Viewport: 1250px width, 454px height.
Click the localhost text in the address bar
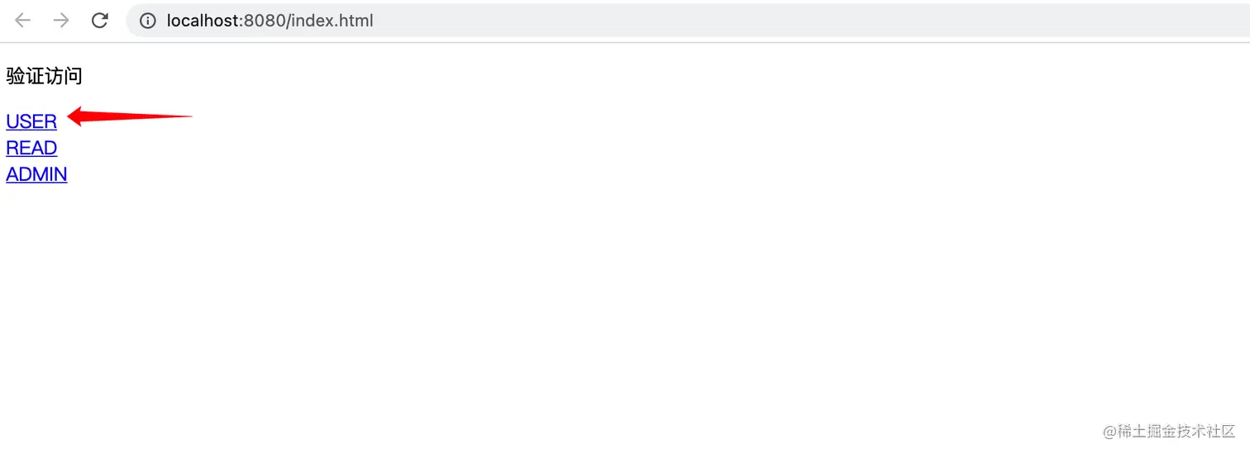tap(204, 21)
